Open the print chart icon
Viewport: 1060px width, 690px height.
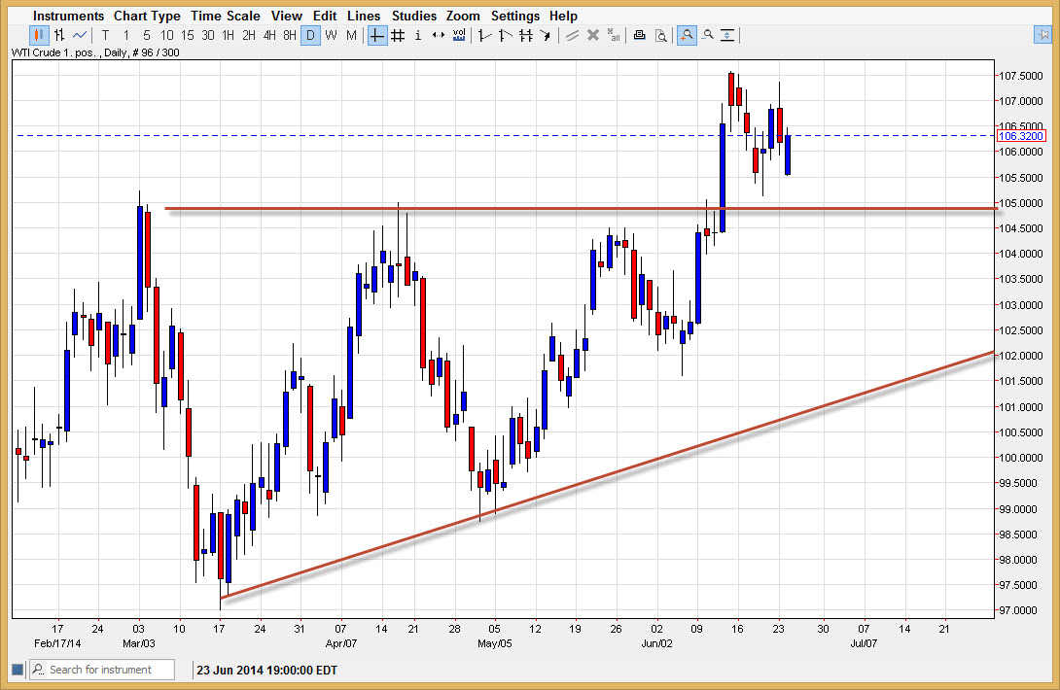pos(639,35)
